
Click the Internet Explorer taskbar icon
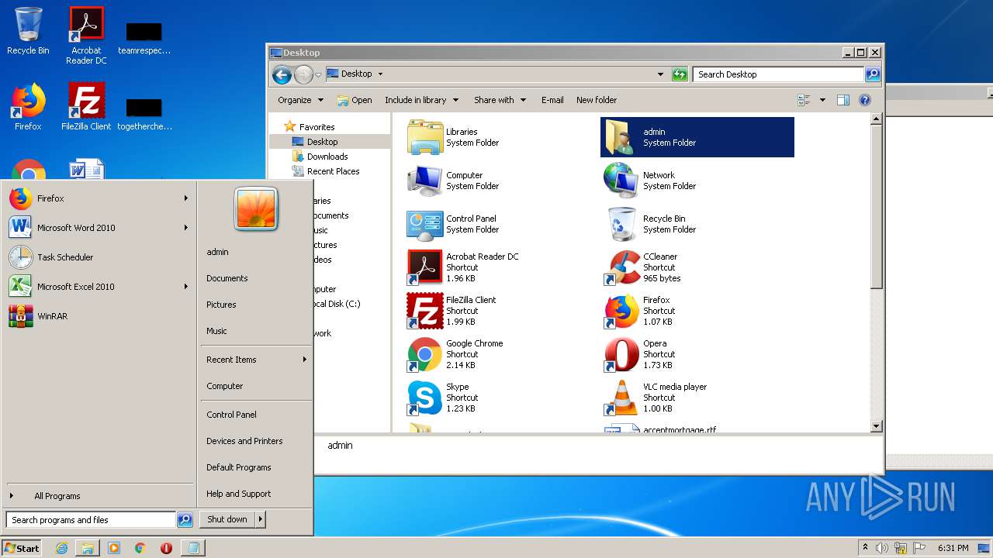[62, 548]
